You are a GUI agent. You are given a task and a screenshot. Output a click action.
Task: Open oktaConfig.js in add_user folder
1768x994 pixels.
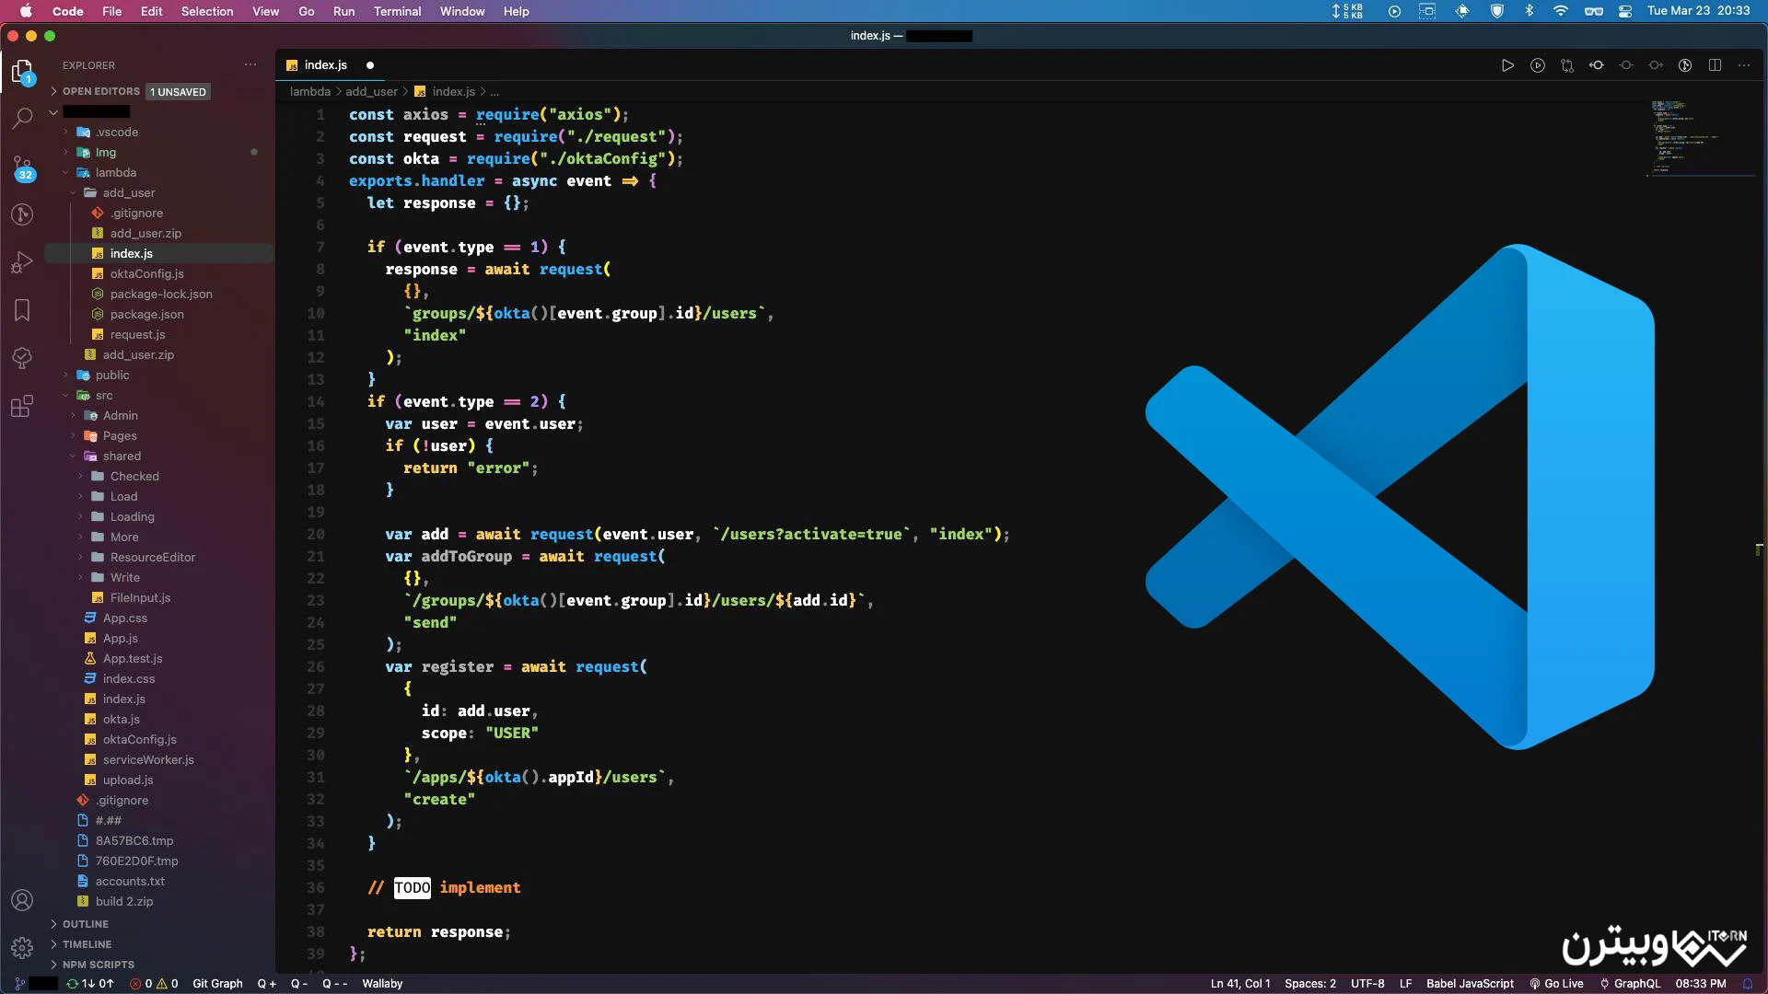pos(146,273)
